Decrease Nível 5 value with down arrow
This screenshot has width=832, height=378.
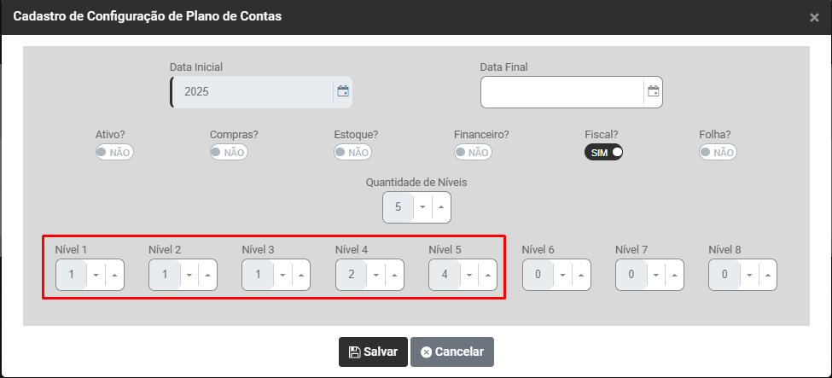click(x=468, y=275)
